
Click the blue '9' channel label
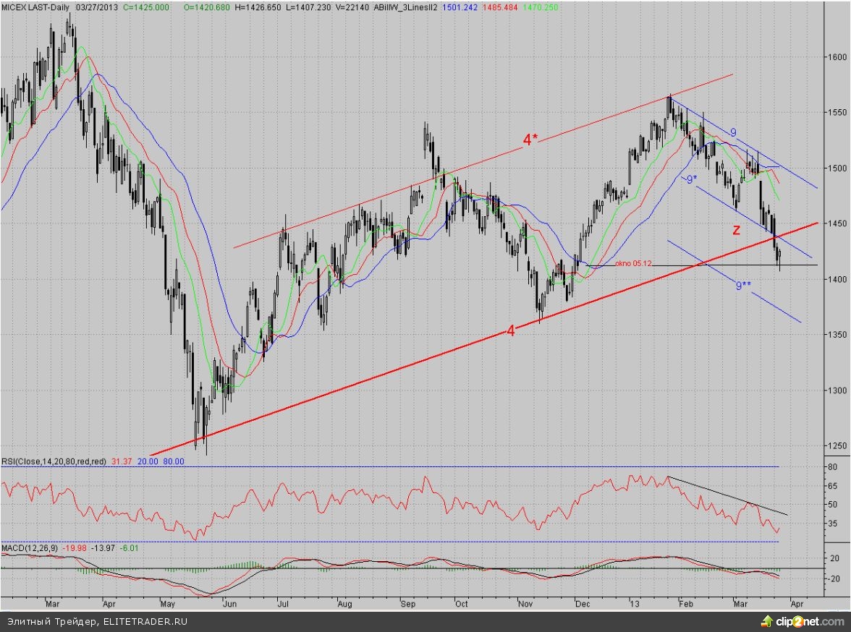click(x=733, y=133)
